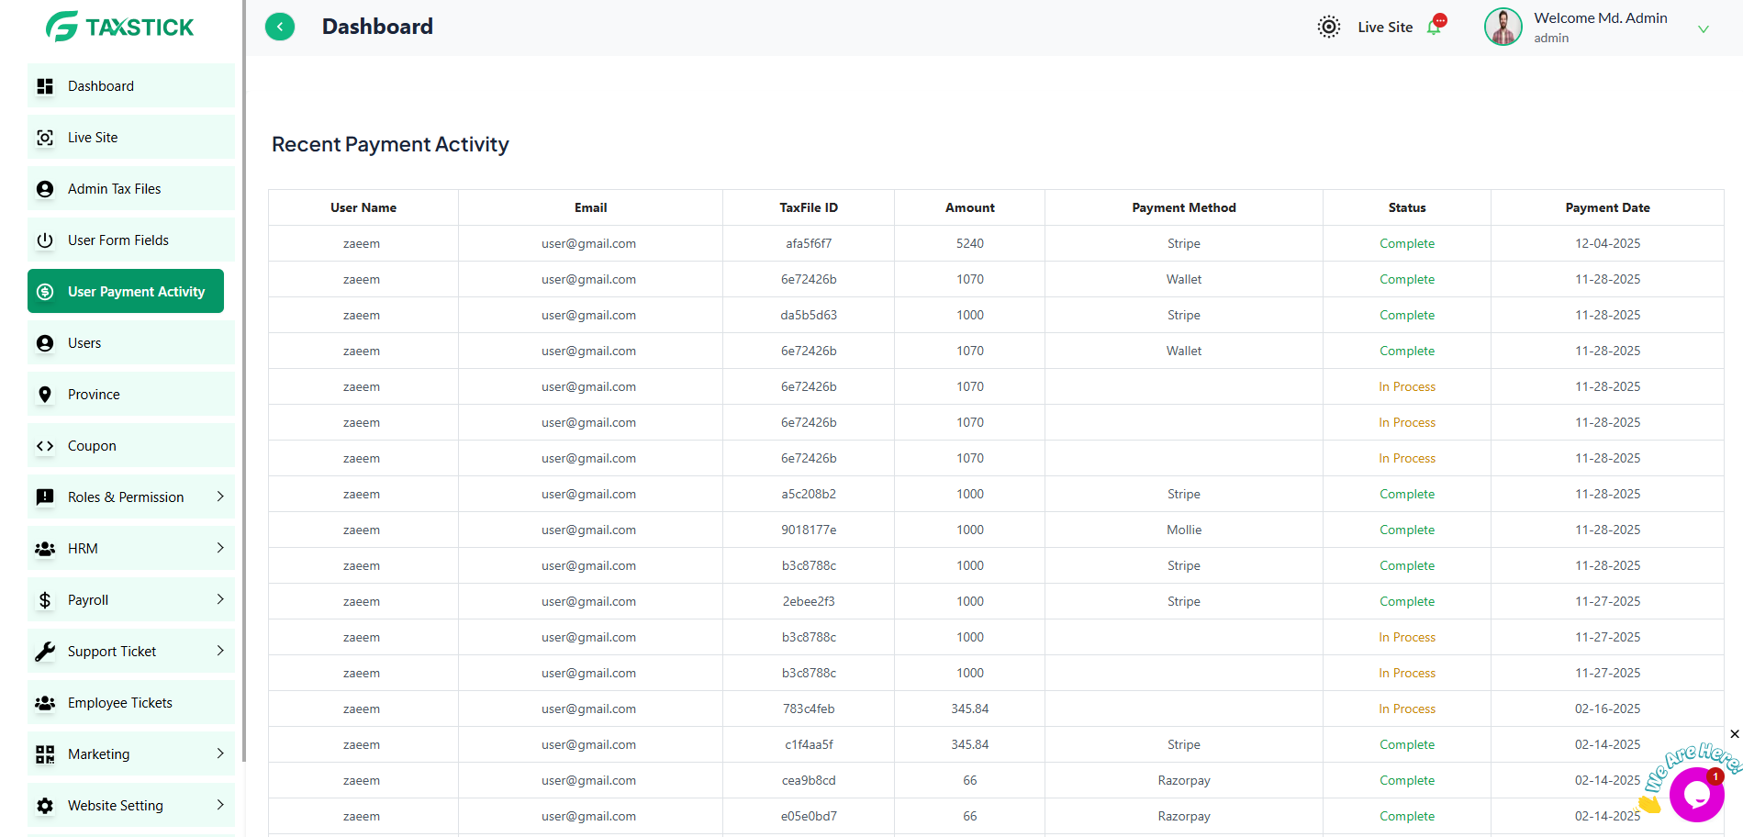This screenshot has width=1743, height=837.
Task: Select Employee Tickets in the sidebar
Action: point(120,703)
